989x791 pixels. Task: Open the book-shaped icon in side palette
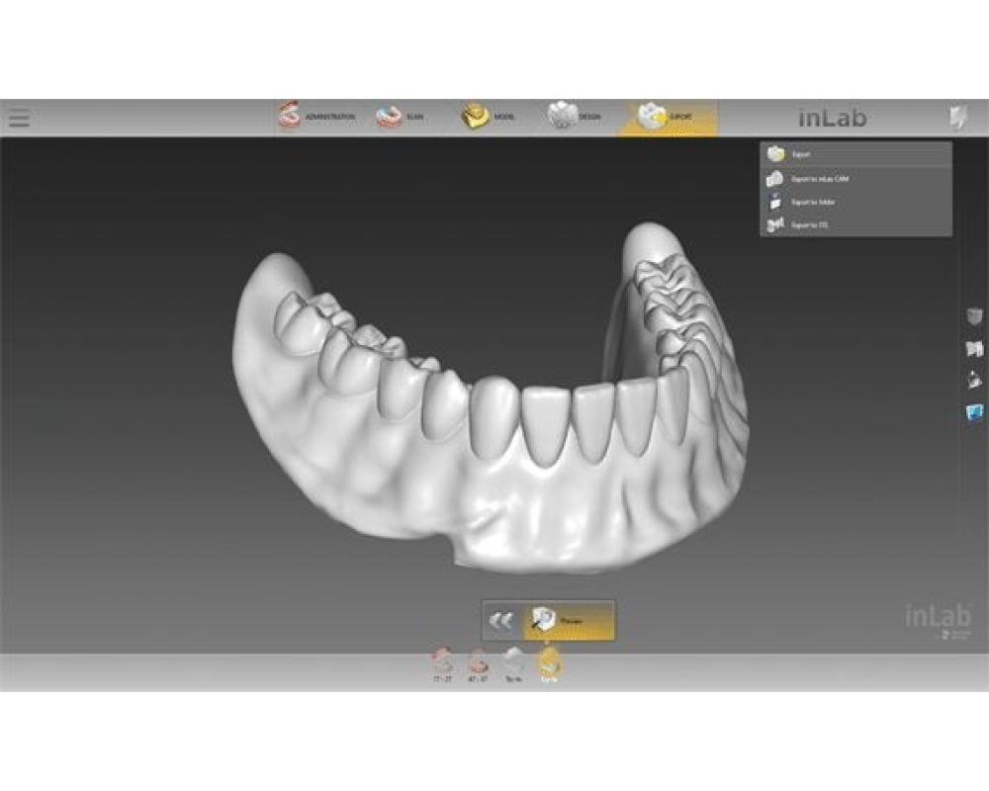(x=974, y=348)
